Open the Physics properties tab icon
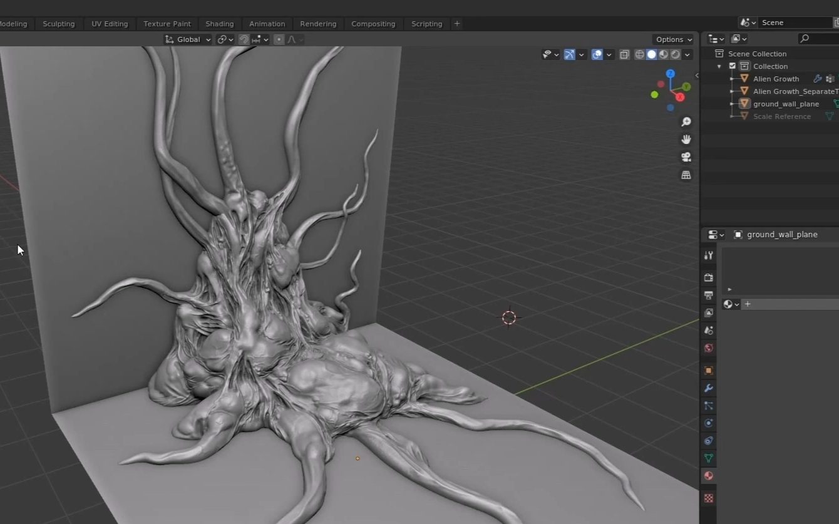This screenshot has width=839, height=524. click(709, 423)
